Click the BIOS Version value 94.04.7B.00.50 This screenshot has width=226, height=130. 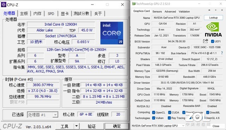(177, 41)
